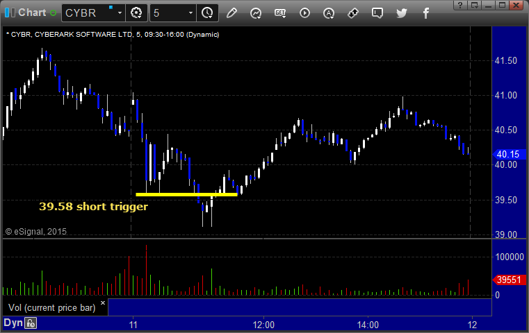This screenshot has width=529, height=333.
Task: Select the 39.58 short trigger annotation
Action: [93, 207]
